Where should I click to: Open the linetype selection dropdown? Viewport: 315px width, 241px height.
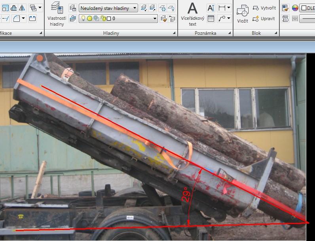[307, 19]
